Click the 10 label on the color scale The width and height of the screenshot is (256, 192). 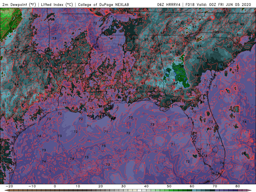click(78, 186)
